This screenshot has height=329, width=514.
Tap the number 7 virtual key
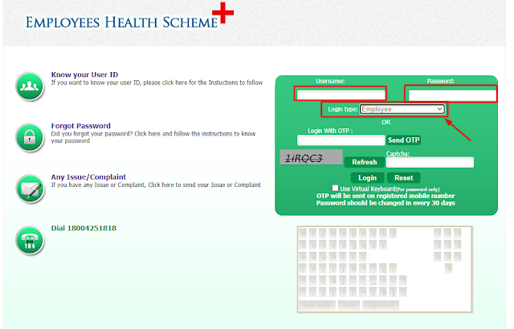[438, 233]
